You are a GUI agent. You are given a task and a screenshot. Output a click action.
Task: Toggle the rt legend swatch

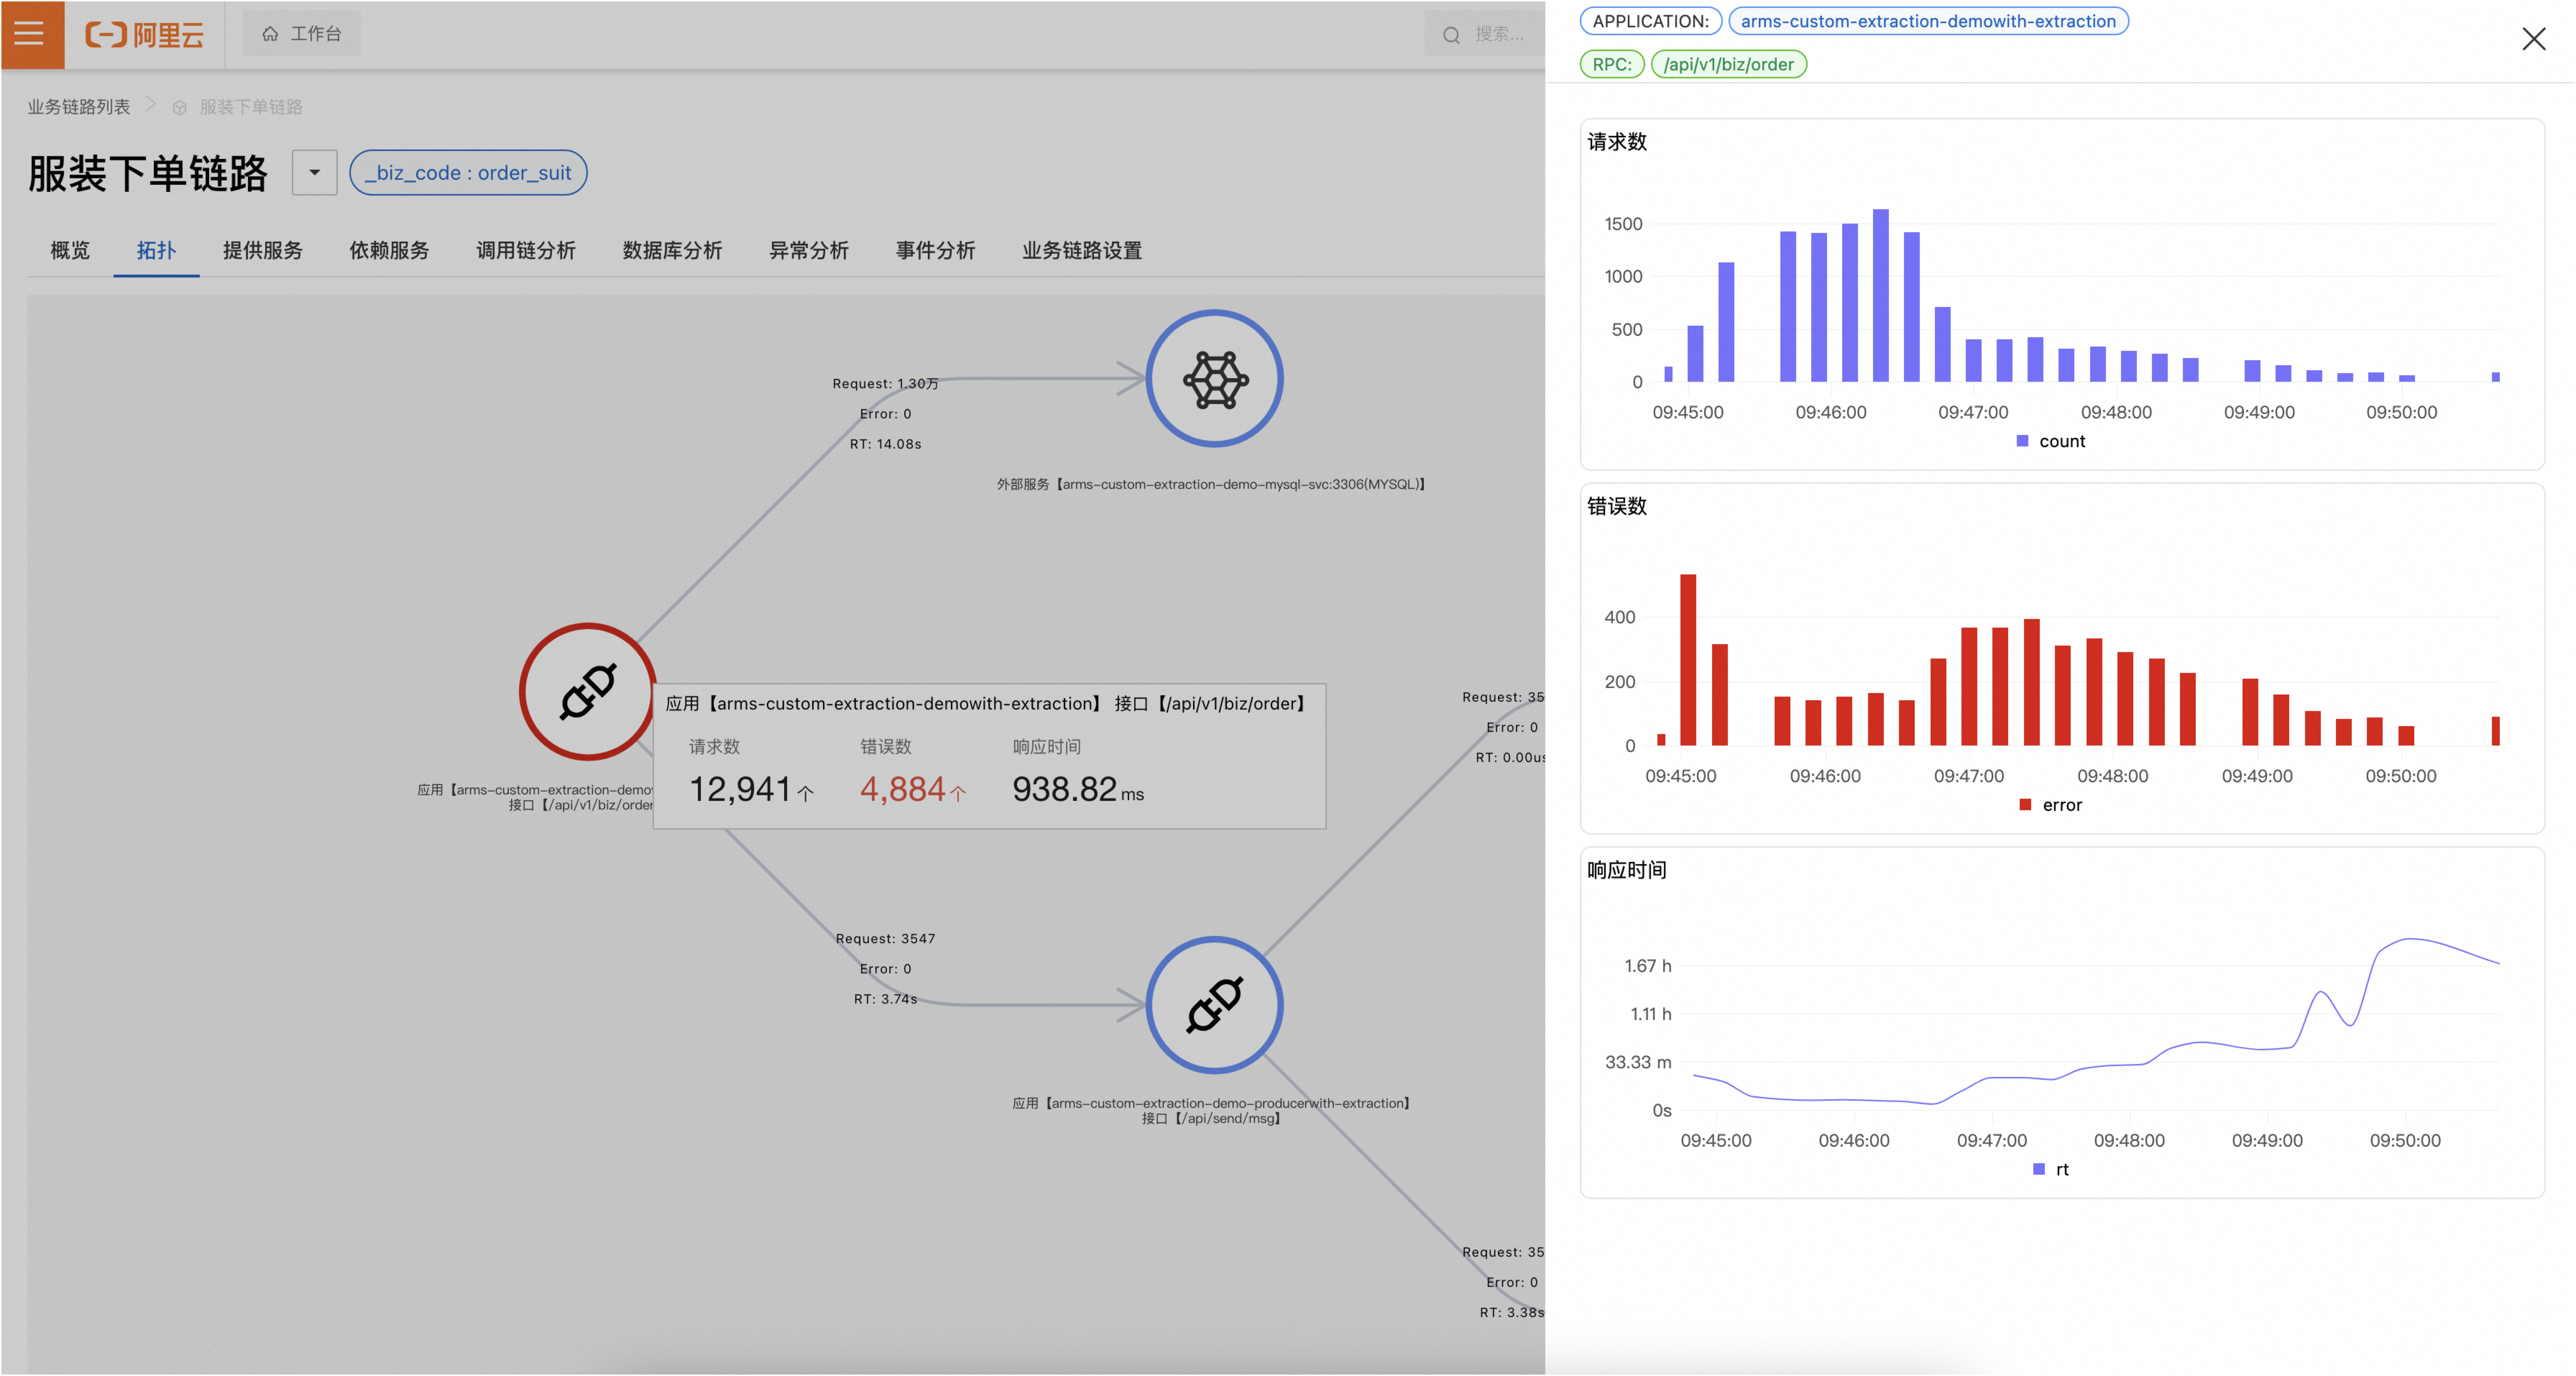2039,1169
